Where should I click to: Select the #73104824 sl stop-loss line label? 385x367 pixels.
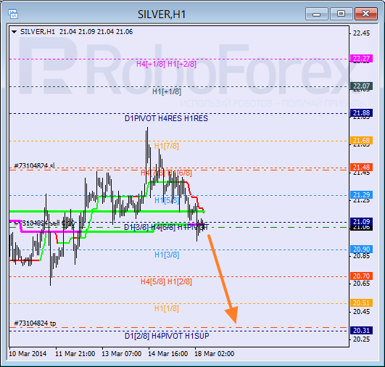tap(35, 165)
